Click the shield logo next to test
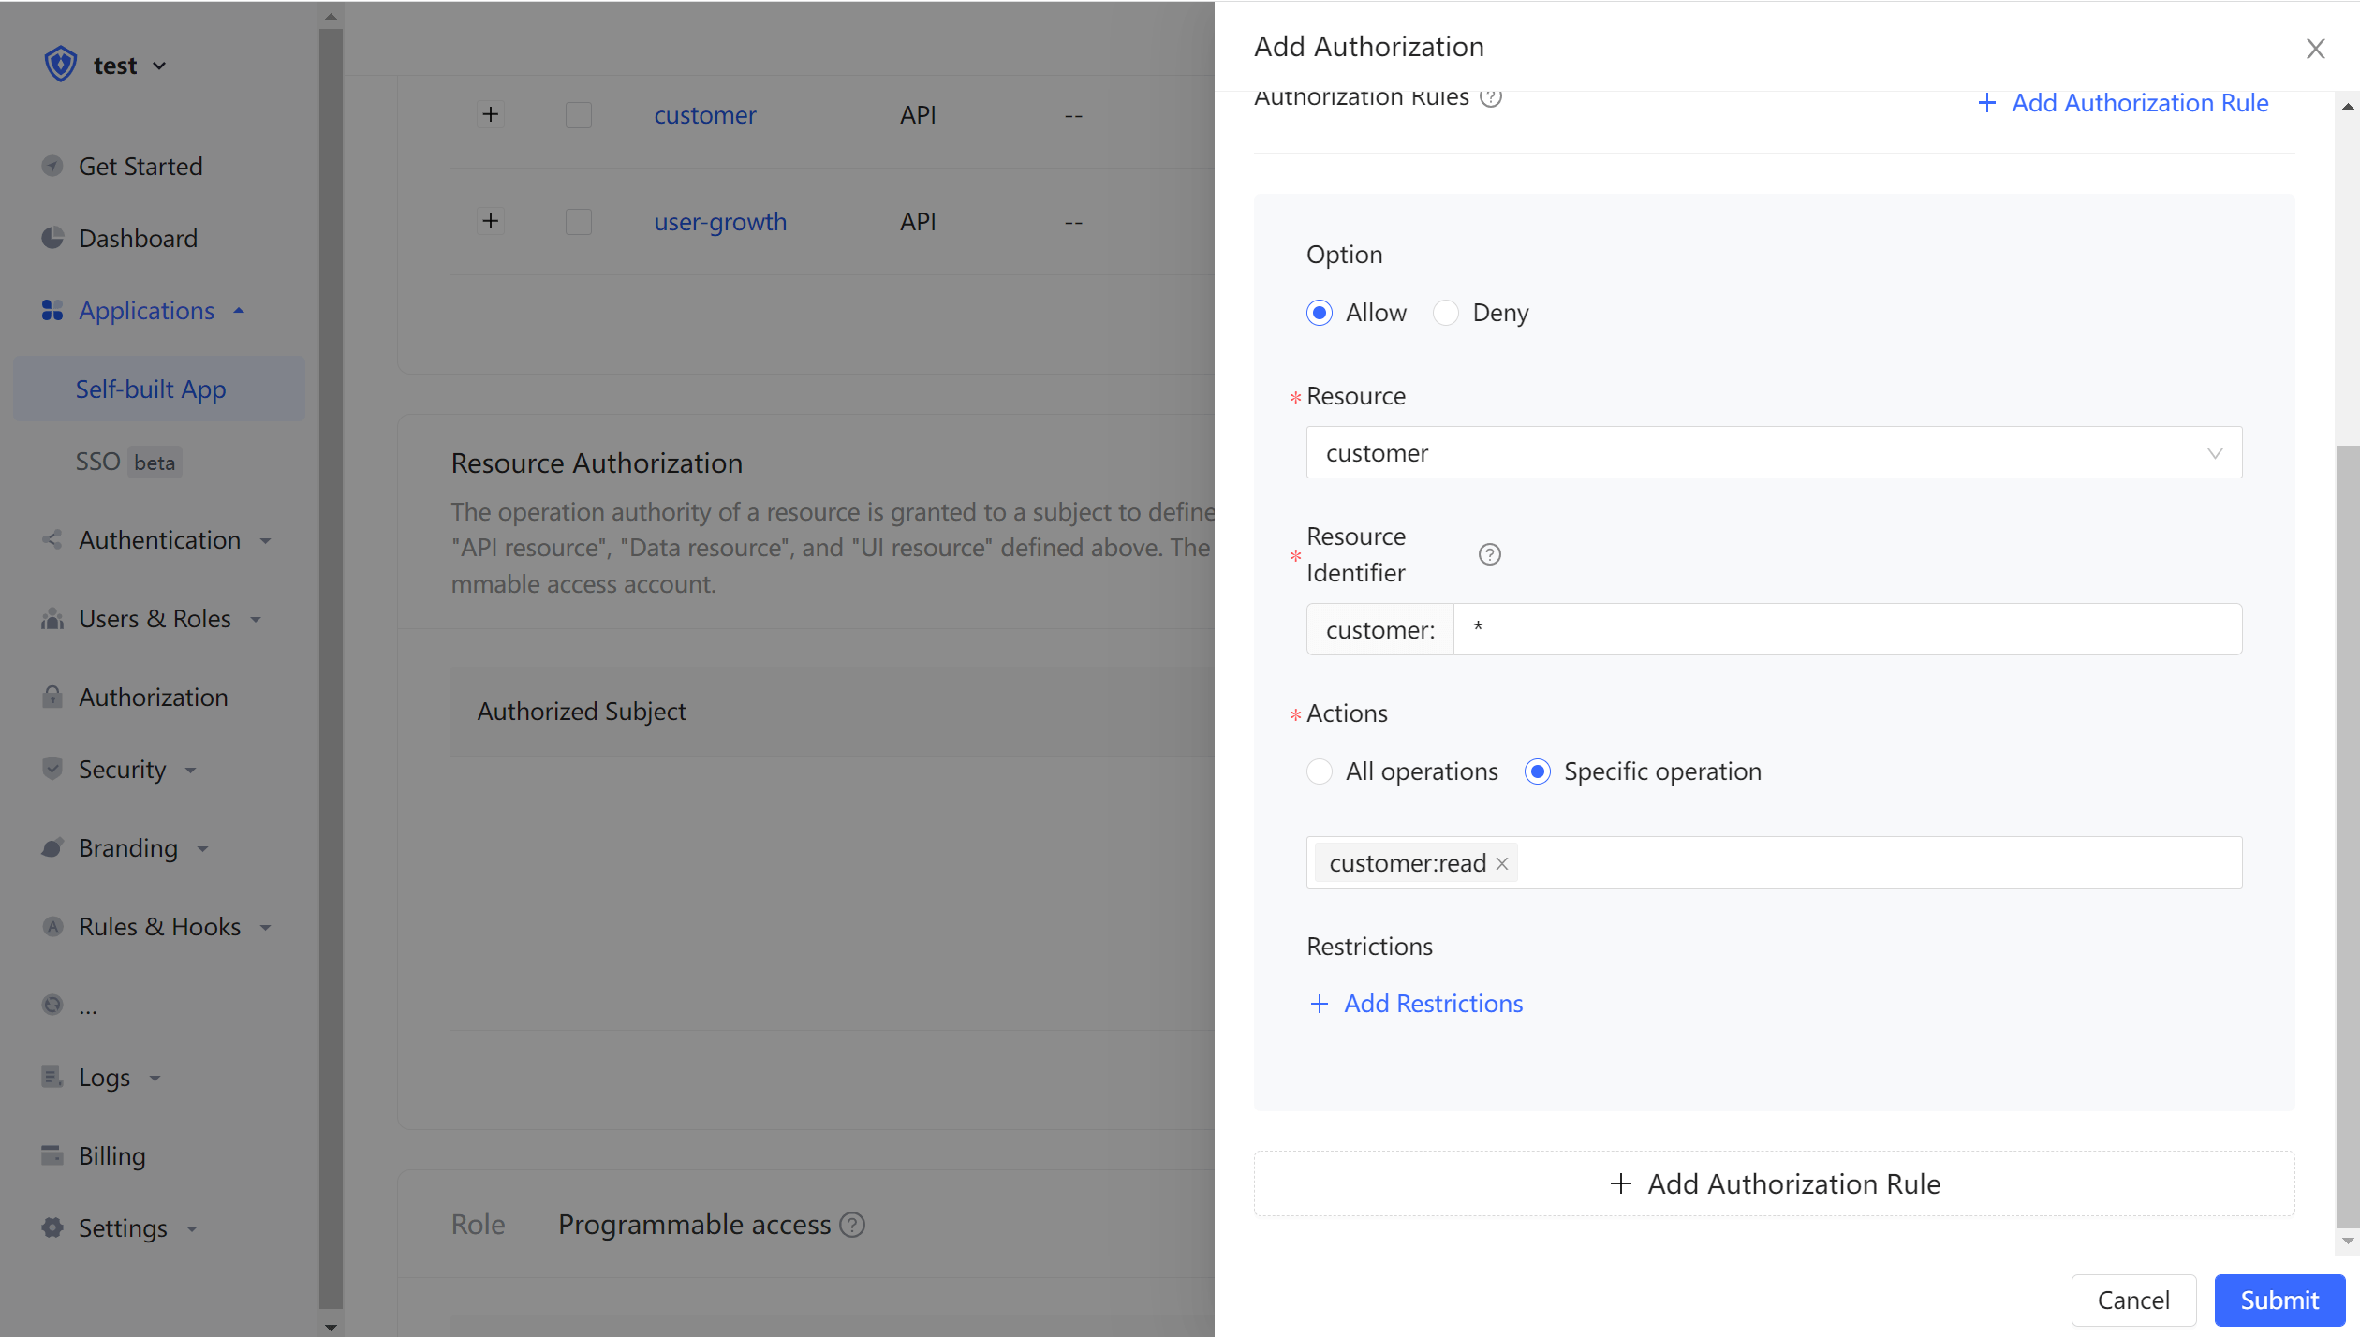This screenshot has height=1337, width=2360. (x=61, y=65)
